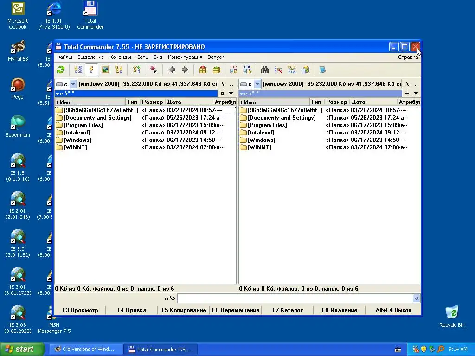Click the blue notepad icon in toolbar
The height and width of the screenshot is (356, 475).
click(322, 70)
